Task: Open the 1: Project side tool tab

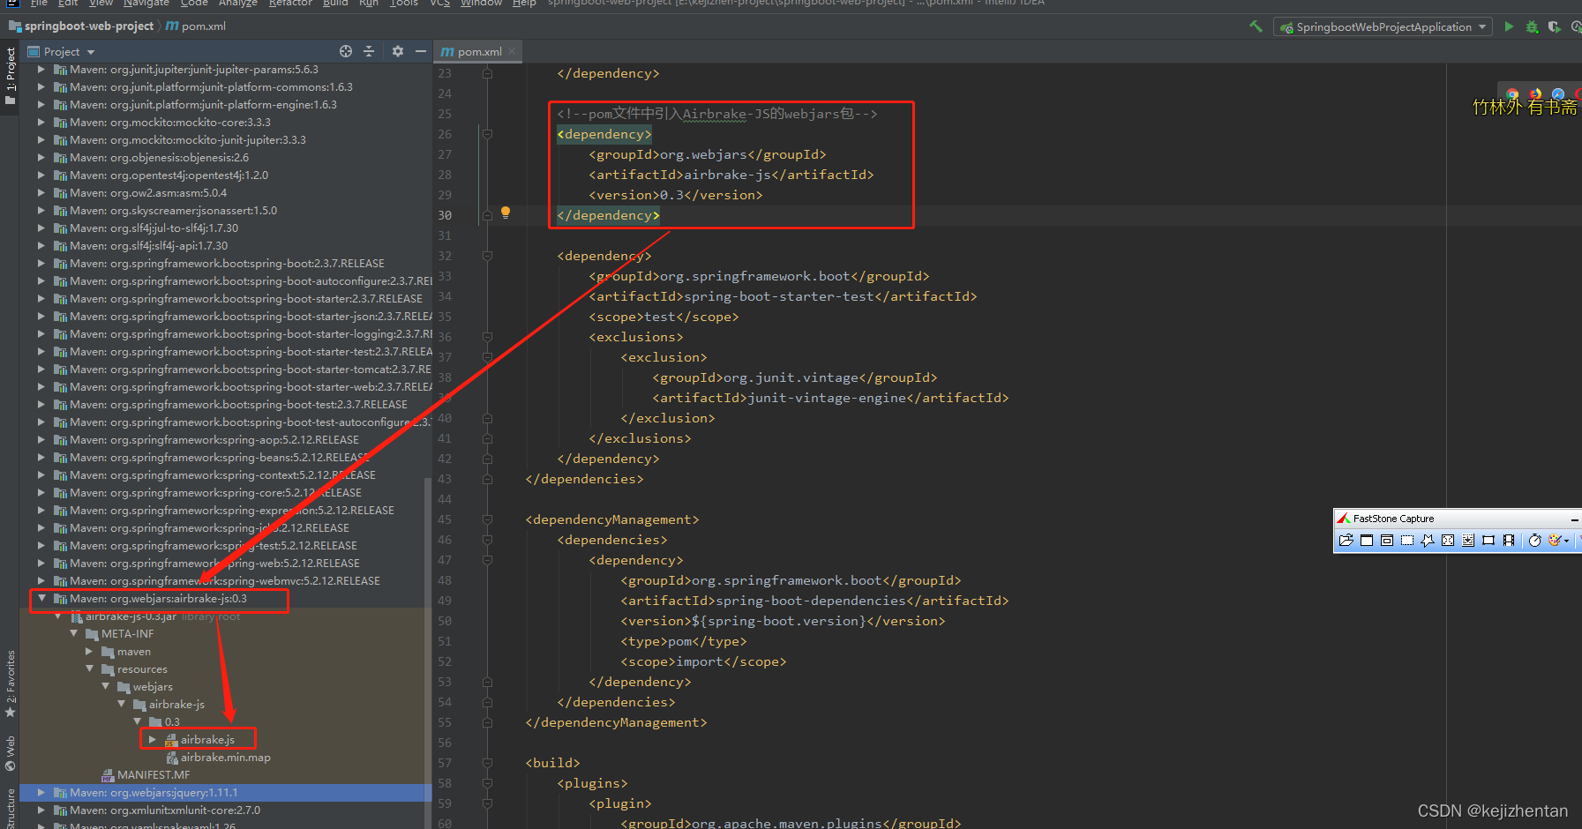Action: [x=10, y=76]
